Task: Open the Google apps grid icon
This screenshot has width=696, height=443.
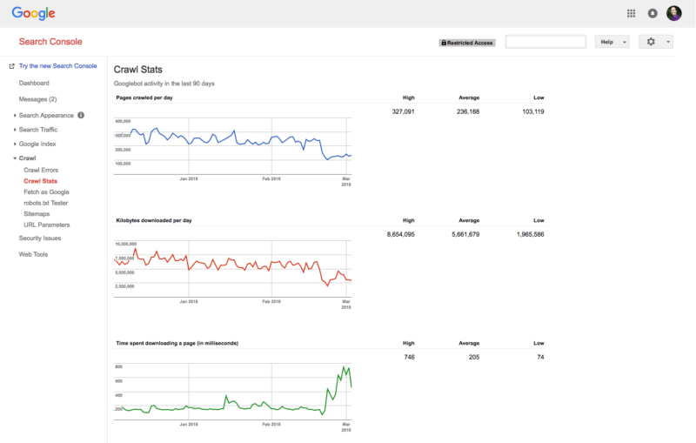Action: coord(631,13)
